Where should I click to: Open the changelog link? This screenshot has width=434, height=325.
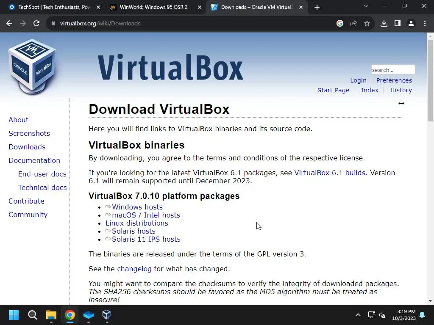click(x=134, y=269)
